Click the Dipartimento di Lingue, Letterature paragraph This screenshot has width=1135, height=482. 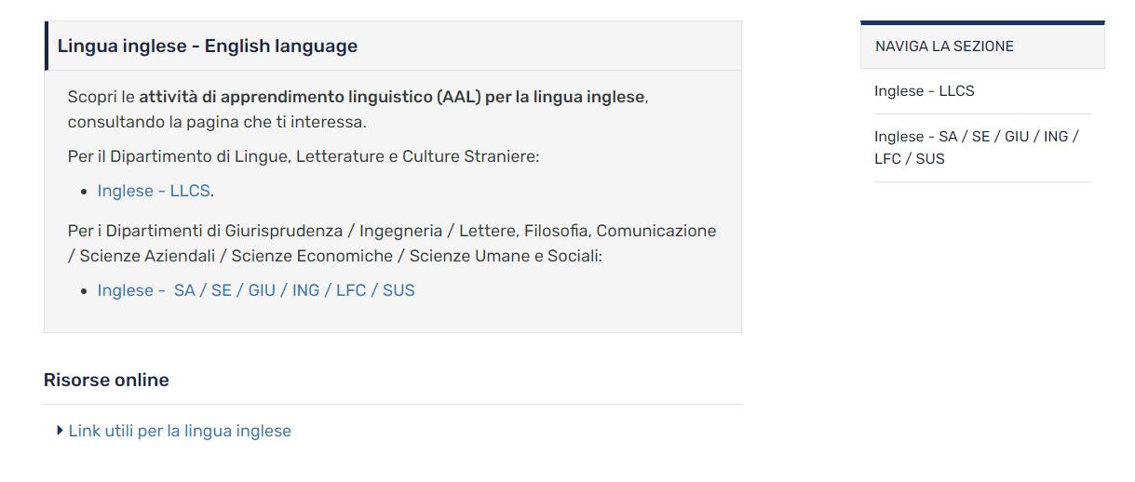tap(304, 156)
